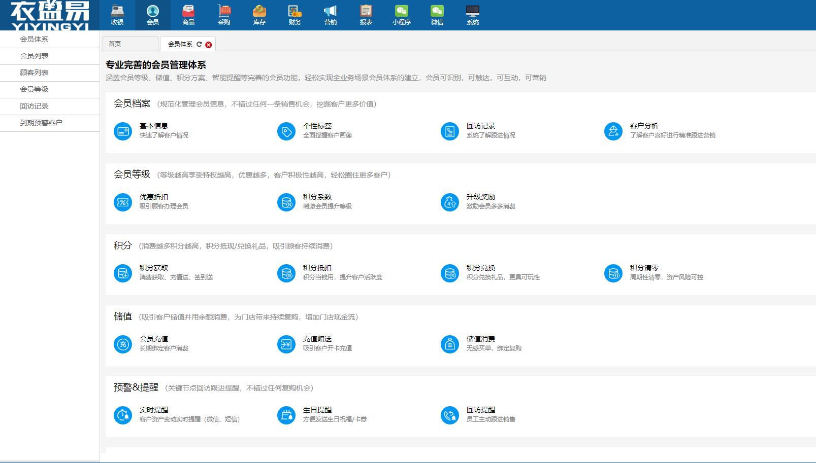Select the 营销 (marketing) icon
This screenshot has width=816, height=463.
click(x=331, y=14)
